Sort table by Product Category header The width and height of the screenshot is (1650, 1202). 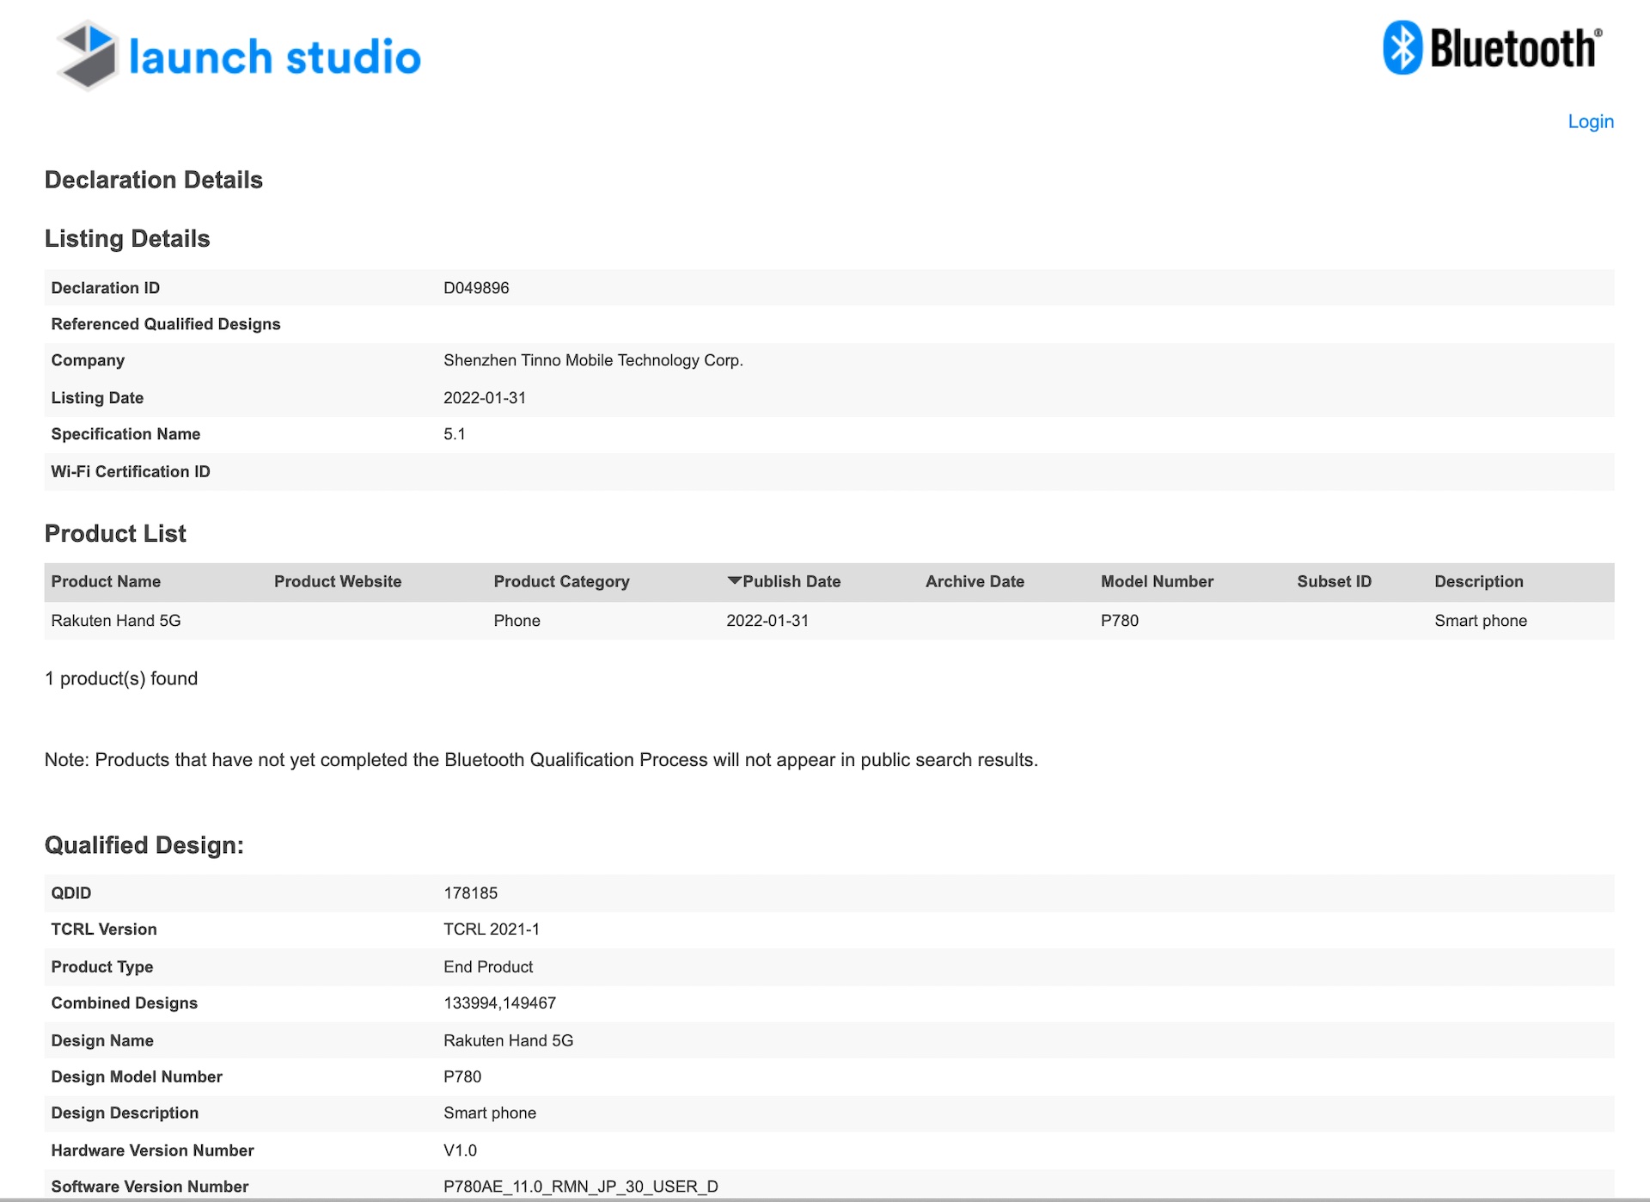(561, 581)
